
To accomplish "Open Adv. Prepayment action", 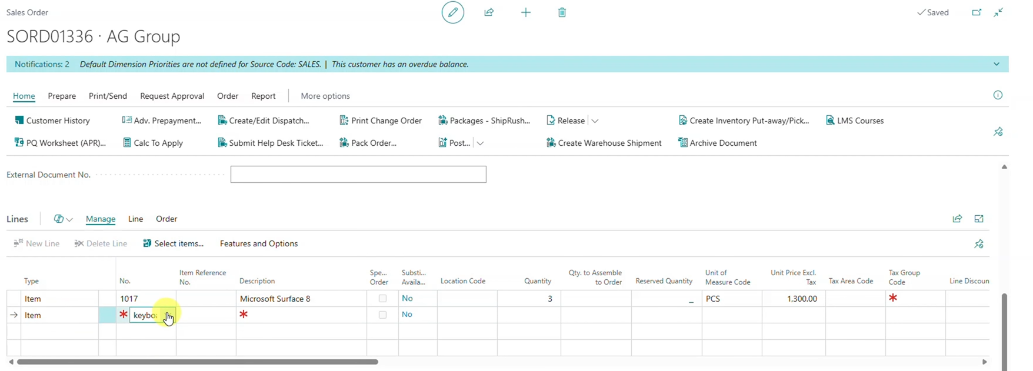I will (161, 121).
